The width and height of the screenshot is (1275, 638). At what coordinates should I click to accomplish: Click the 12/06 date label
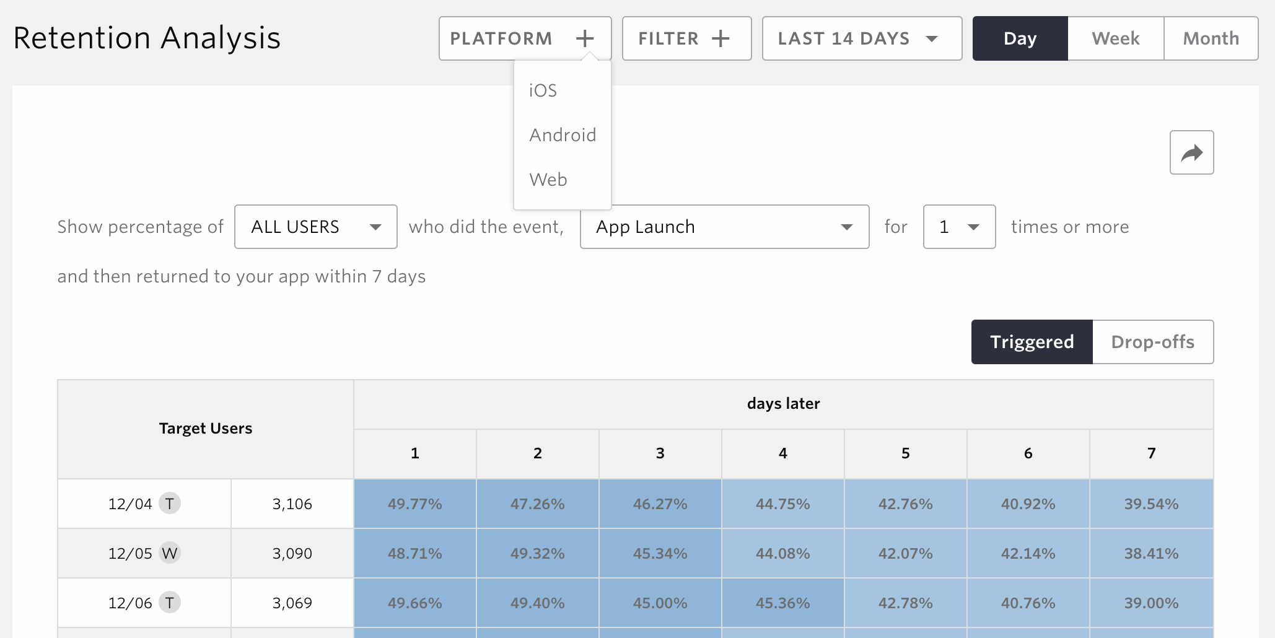tap(130, 603)
